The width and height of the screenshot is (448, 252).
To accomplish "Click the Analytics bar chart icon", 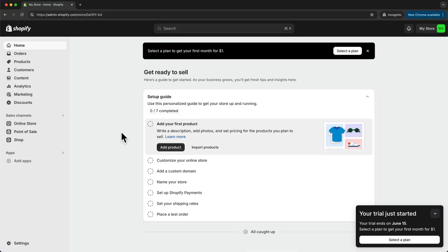I will 9,86.
